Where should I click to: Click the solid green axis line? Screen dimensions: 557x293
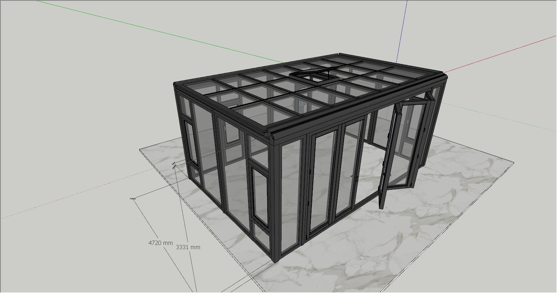160,32
